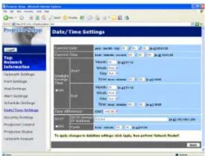Click the Apply button at bottom right
This screenshot has height=156, width=205.
tap(193, 145)
